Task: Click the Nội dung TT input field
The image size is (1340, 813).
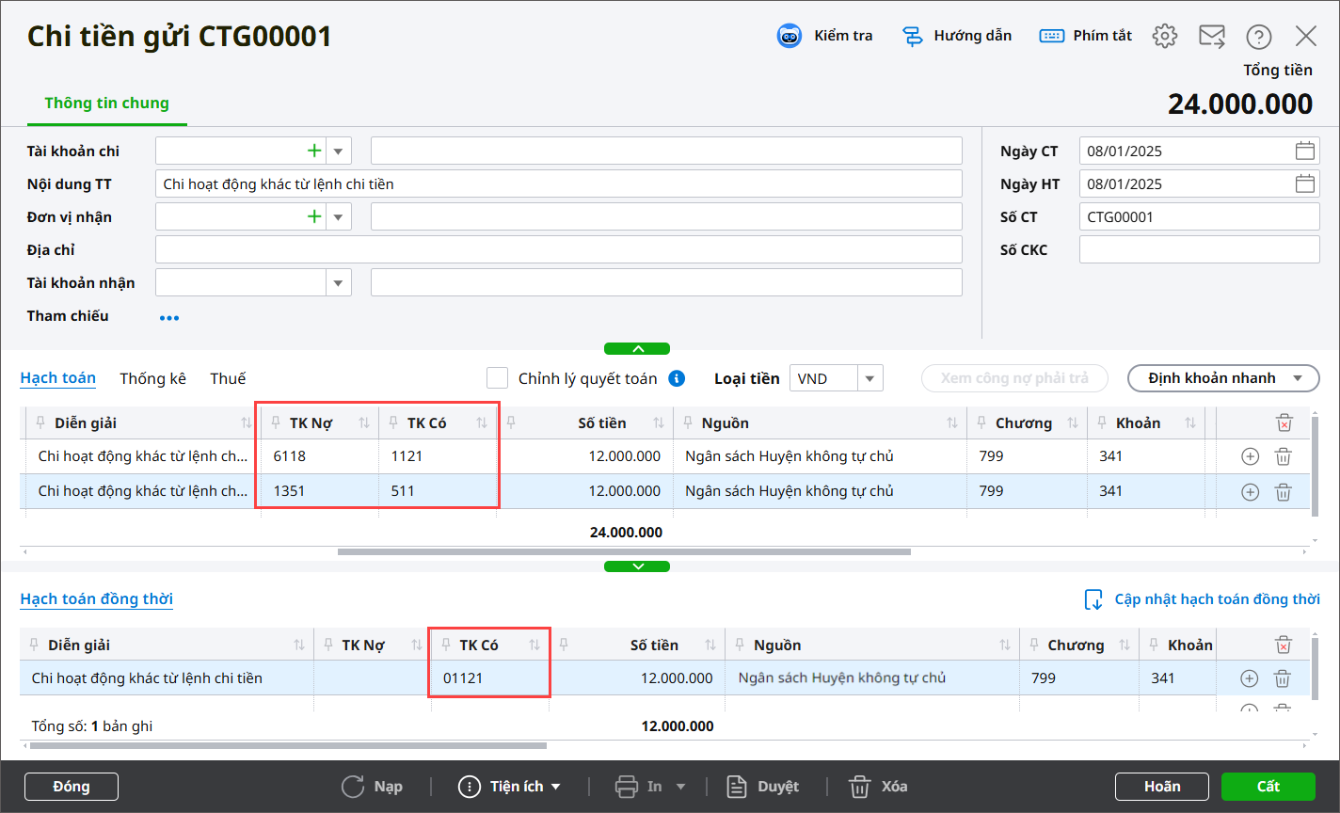Action: [x=558, y=184]
